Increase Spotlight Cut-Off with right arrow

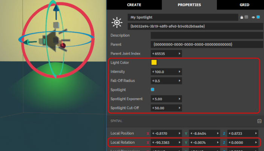(x=180, y=108)
